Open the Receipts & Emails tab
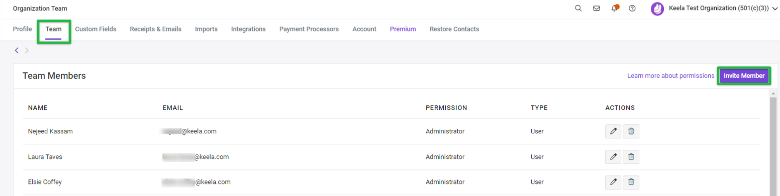The image size is (780, 196). click(x=156, y=29)
